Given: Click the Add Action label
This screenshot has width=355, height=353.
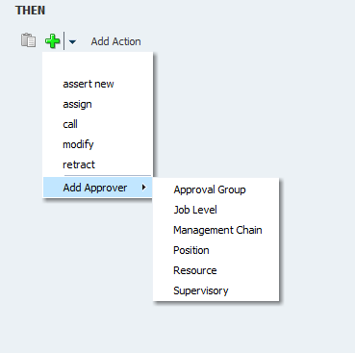Looking at the screenshot, I should tap(115, 41).
